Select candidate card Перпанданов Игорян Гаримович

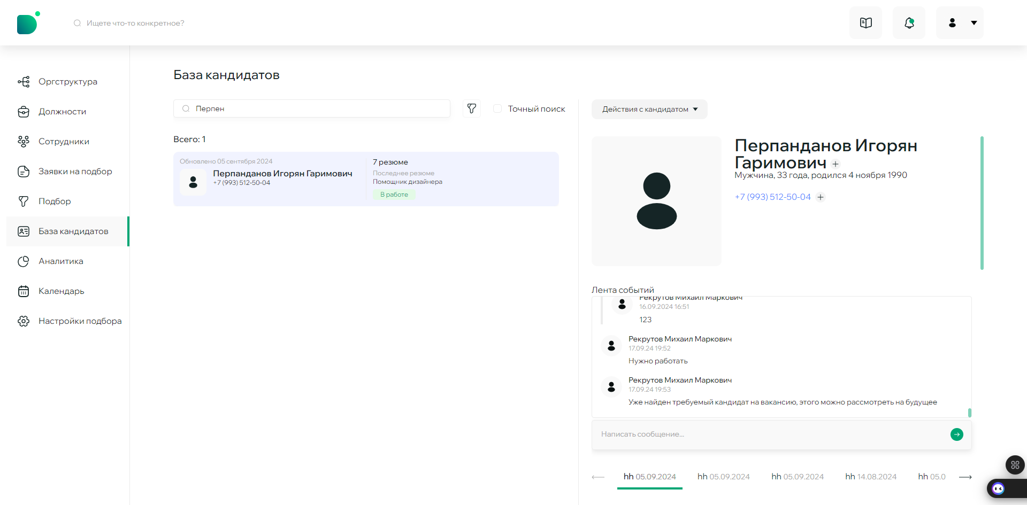click(x=366, y=179)
